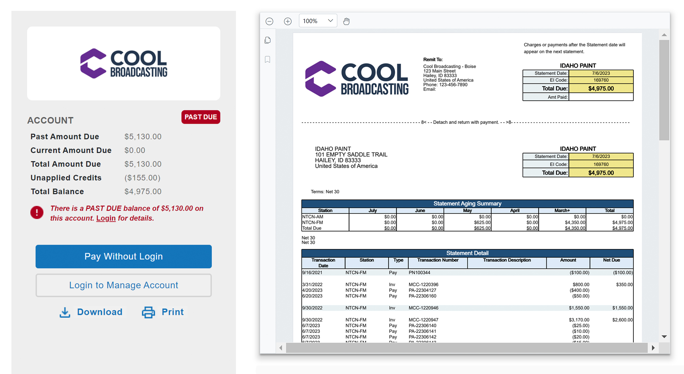Select the hand pan tool
684x374 pixels.
coord(346,21)
